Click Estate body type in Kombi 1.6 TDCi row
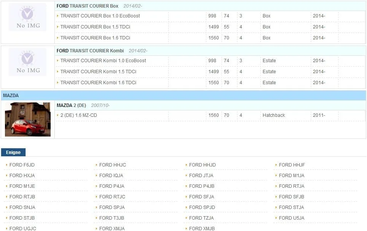The height and width of the screenshot is (231, 367). pyautogui.click(x=269, y=83)
